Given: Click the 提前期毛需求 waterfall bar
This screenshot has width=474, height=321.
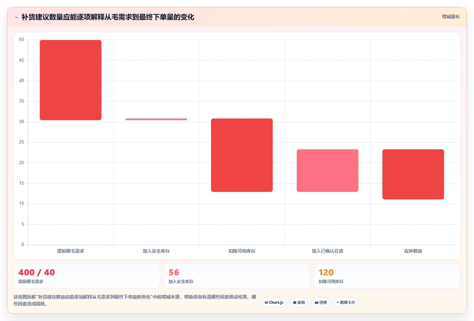Looking at the screenshot, I should click(70, 80).
